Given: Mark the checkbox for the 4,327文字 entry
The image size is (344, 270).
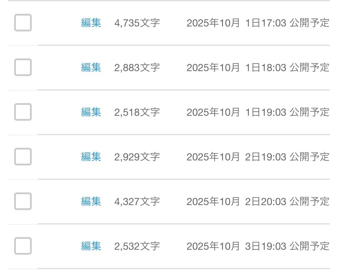Looking at the screenshot, I should pyautogui.click(x=23, y=201).
